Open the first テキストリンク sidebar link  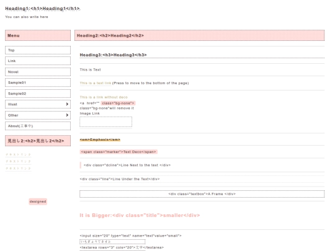(18, 154)
